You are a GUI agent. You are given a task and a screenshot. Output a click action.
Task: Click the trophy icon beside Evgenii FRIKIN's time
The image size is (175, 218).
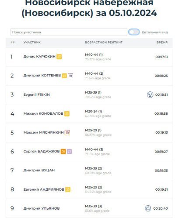click(x=150, y=94)
